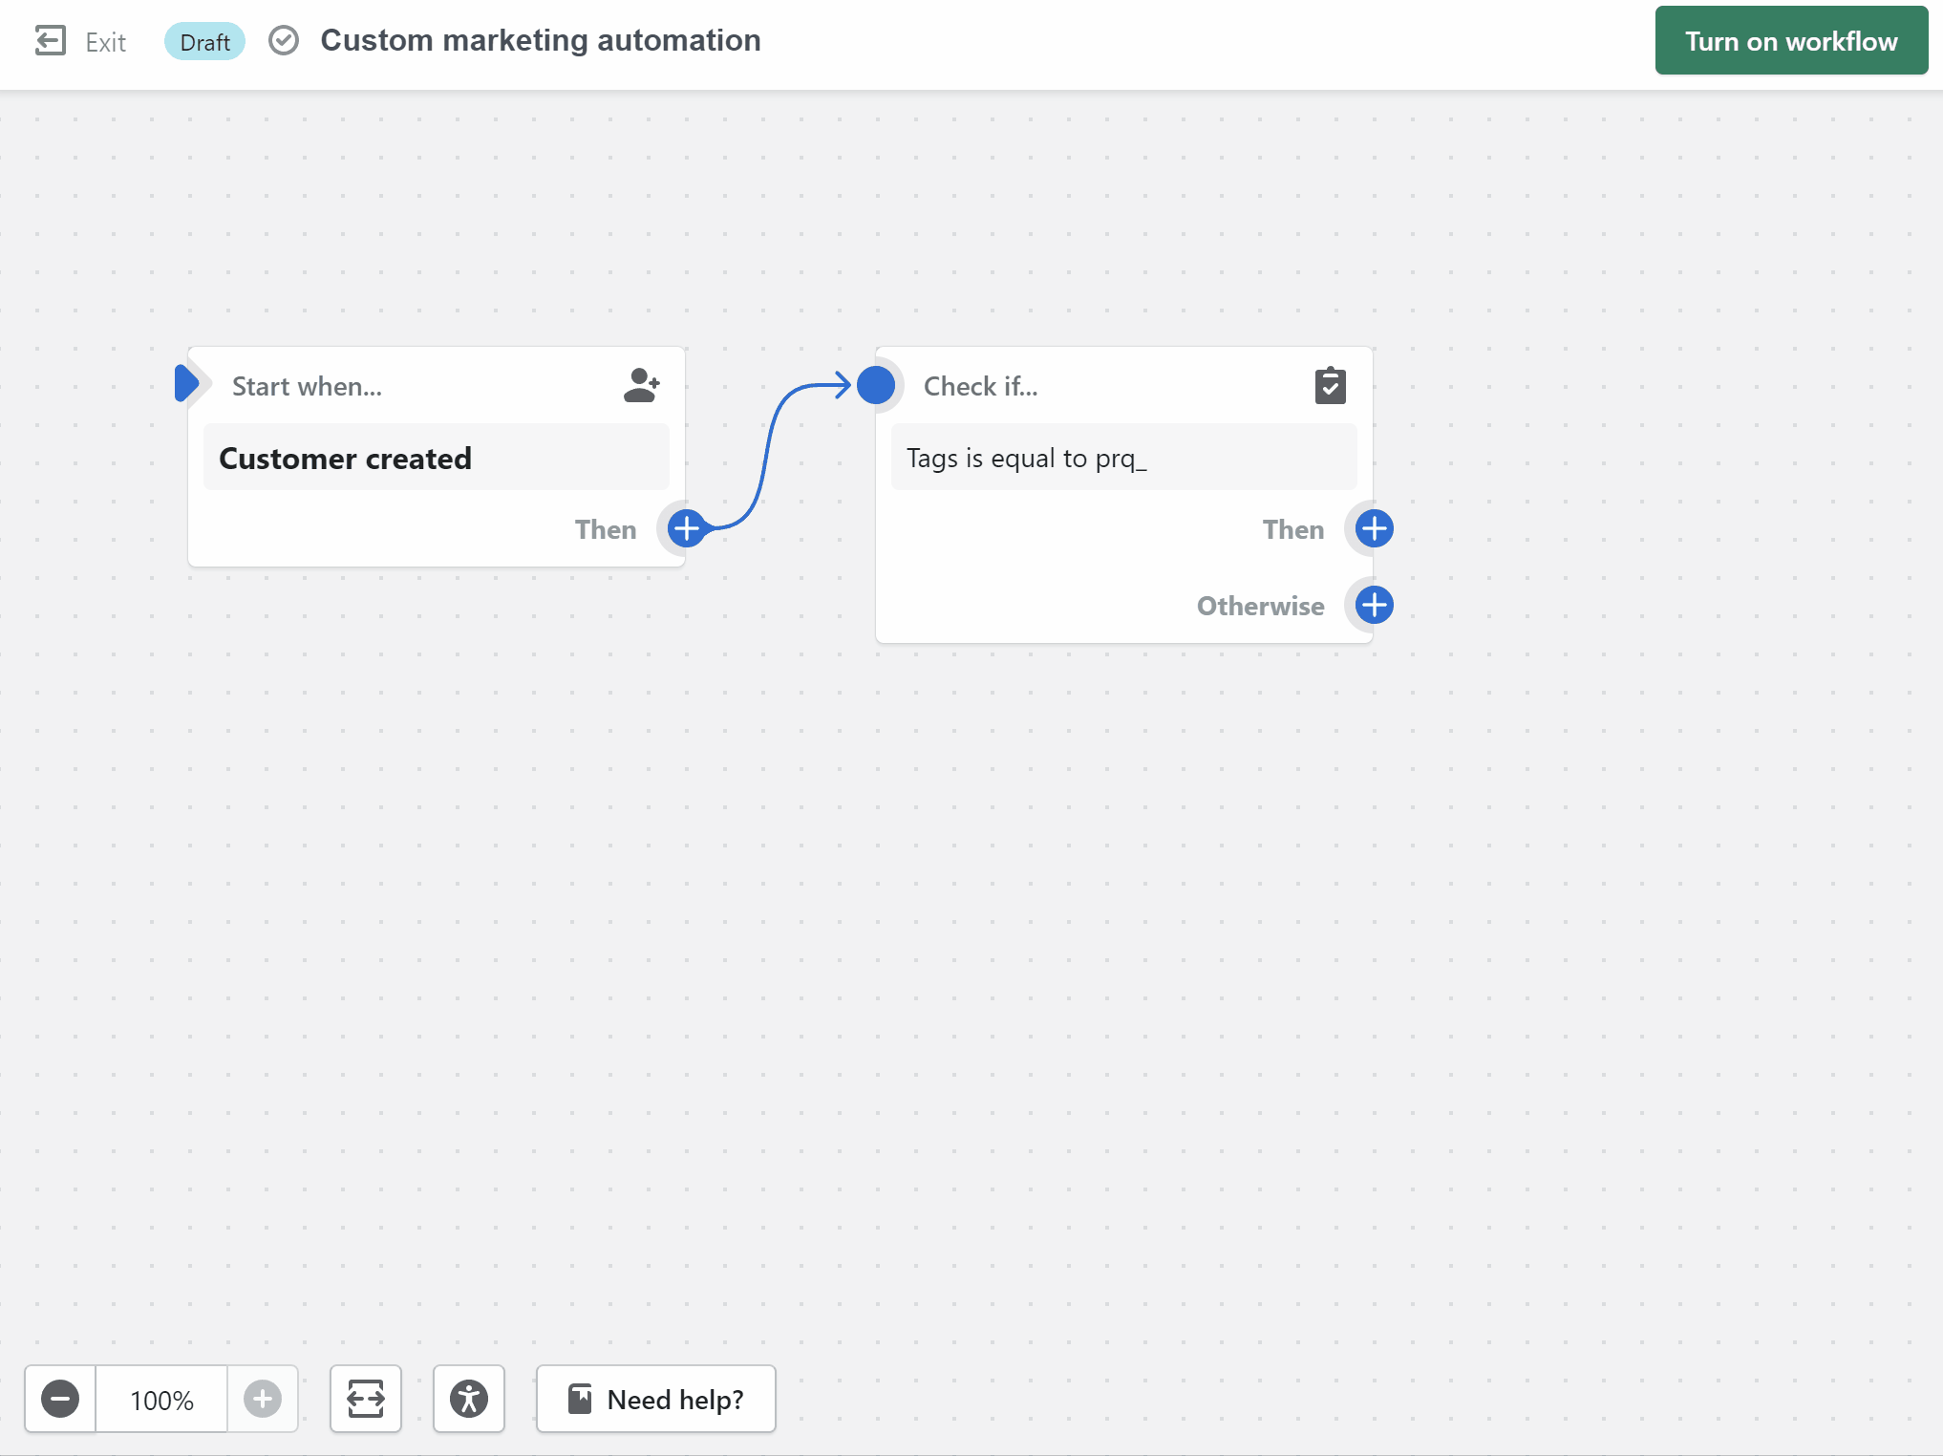
Task: Toggle the workflow validation check indicator
Action: [x=283, y=40]
